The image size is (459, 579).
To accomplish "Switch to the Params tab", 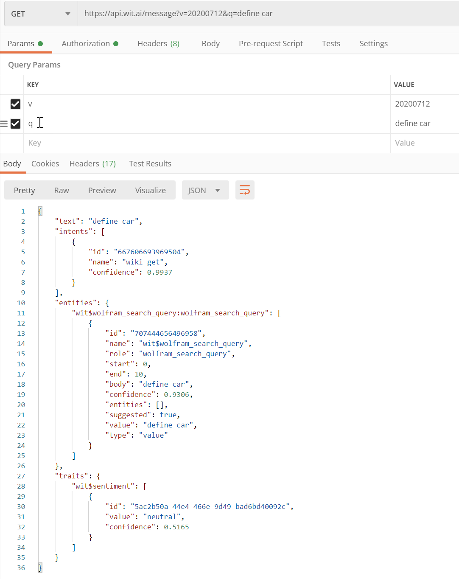I will (25, 43).
